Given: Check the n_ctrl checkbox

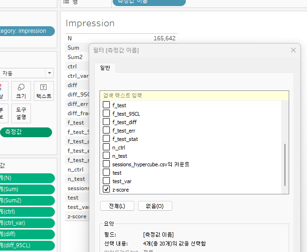Looking at the screenshot, I should pyautogui.click(x=106, y=147).
